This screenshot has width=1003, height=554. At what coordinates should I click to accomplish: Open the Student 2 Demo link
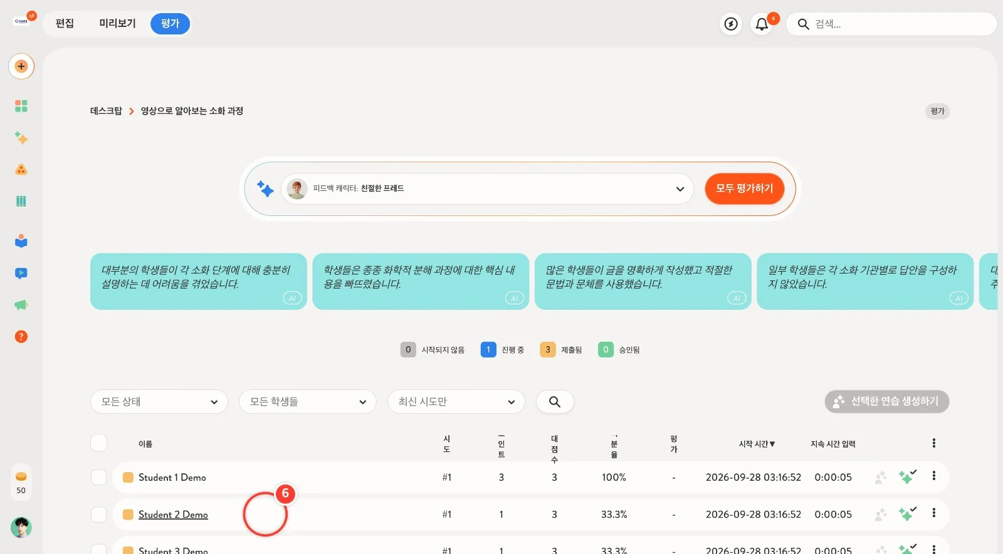173,515
